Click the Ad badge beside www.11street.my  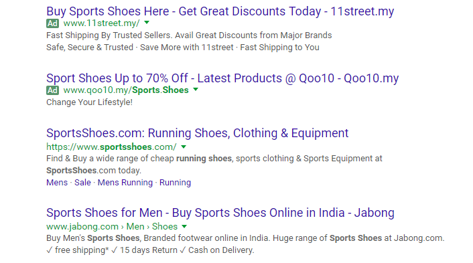(x=52, y=23)
